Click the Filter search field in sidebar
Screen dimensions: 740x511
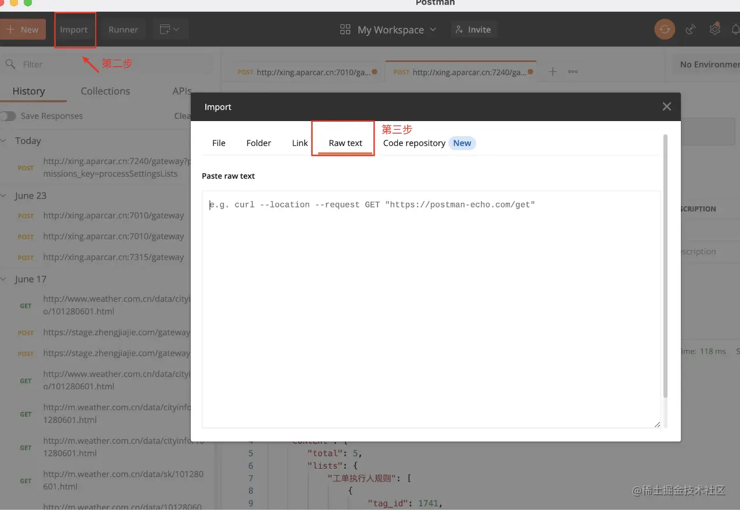[x=107, y=64]
